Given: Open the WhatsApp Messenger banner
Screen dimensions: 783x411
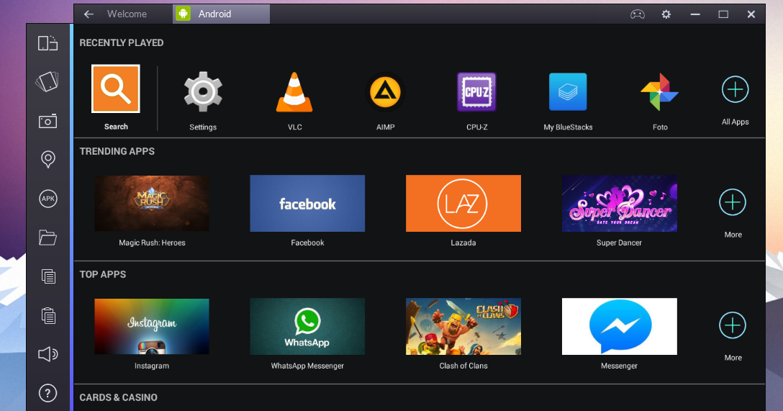Looking at the screenshot, I should click(307, 327).
